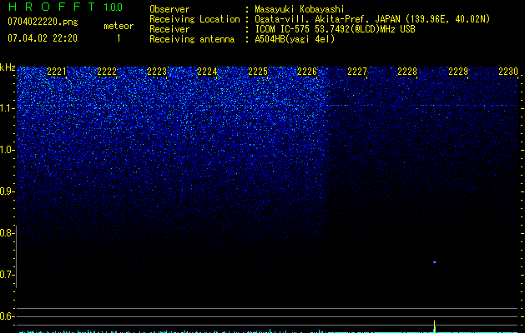Screen dimensions: 525x333
Task: Click the timestamp 07.04.02 22:20
Action: 43,38
